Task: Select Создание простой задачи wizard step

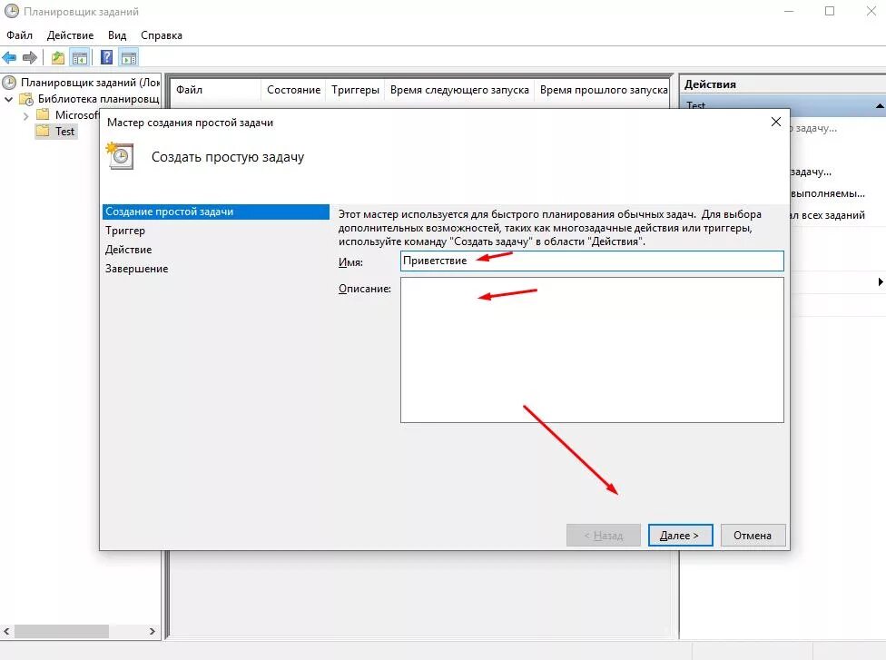Action: tap(216, 212)
